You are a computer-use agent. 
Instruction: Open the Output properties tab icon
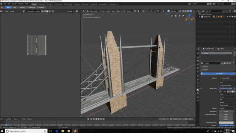(198, 61)
